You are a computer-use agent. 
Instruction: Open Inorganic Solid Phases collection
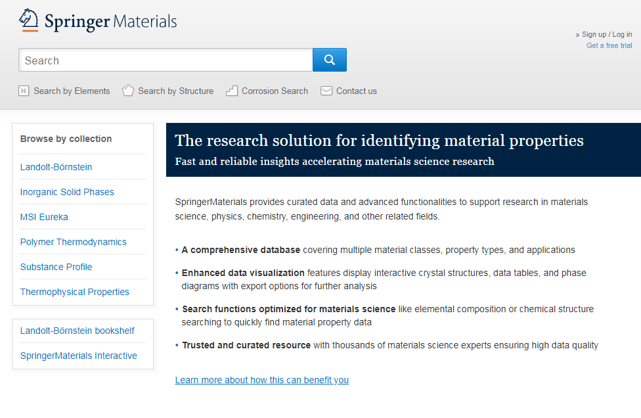67,192
